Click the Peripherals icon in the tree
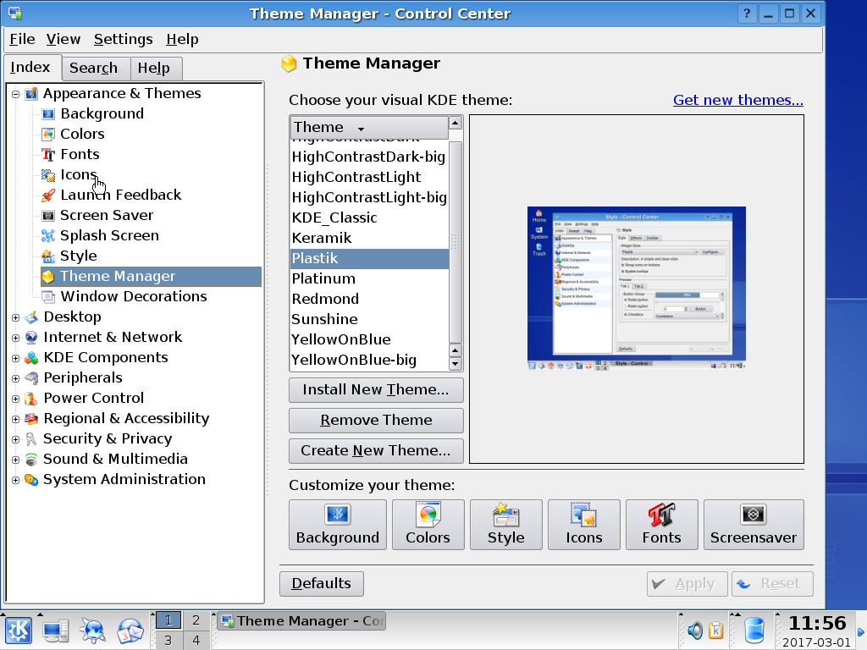867x650 pixels. (x=31, y=378)
